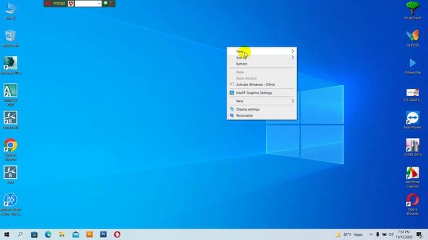Choose Refresh from the context menu

(x=261, y=64)
